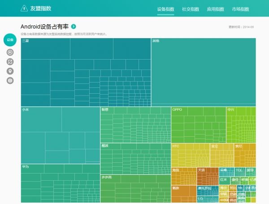The height and width of the screenshot is (204, 269).
Task: Select the 步步高 treemap block
Action: point(135,189)
